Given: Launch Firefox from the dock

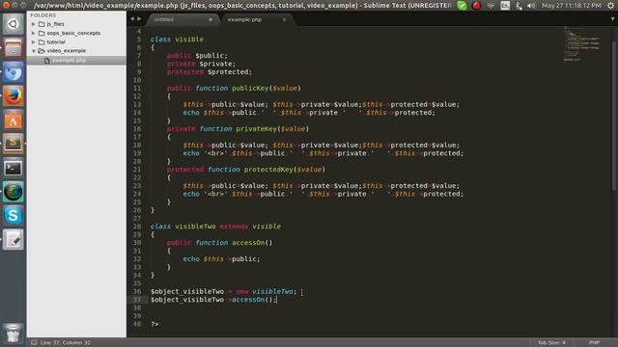Looking at the screenshot, I should [x=13, y=96].
